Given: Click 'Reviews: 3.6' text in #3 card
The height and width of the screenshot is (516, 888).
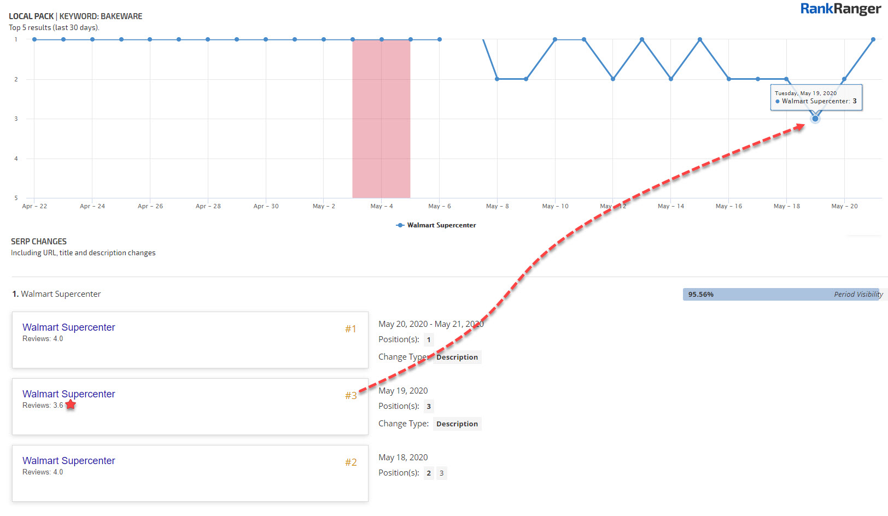Looking at the screenshot, I should coord(43,405).
